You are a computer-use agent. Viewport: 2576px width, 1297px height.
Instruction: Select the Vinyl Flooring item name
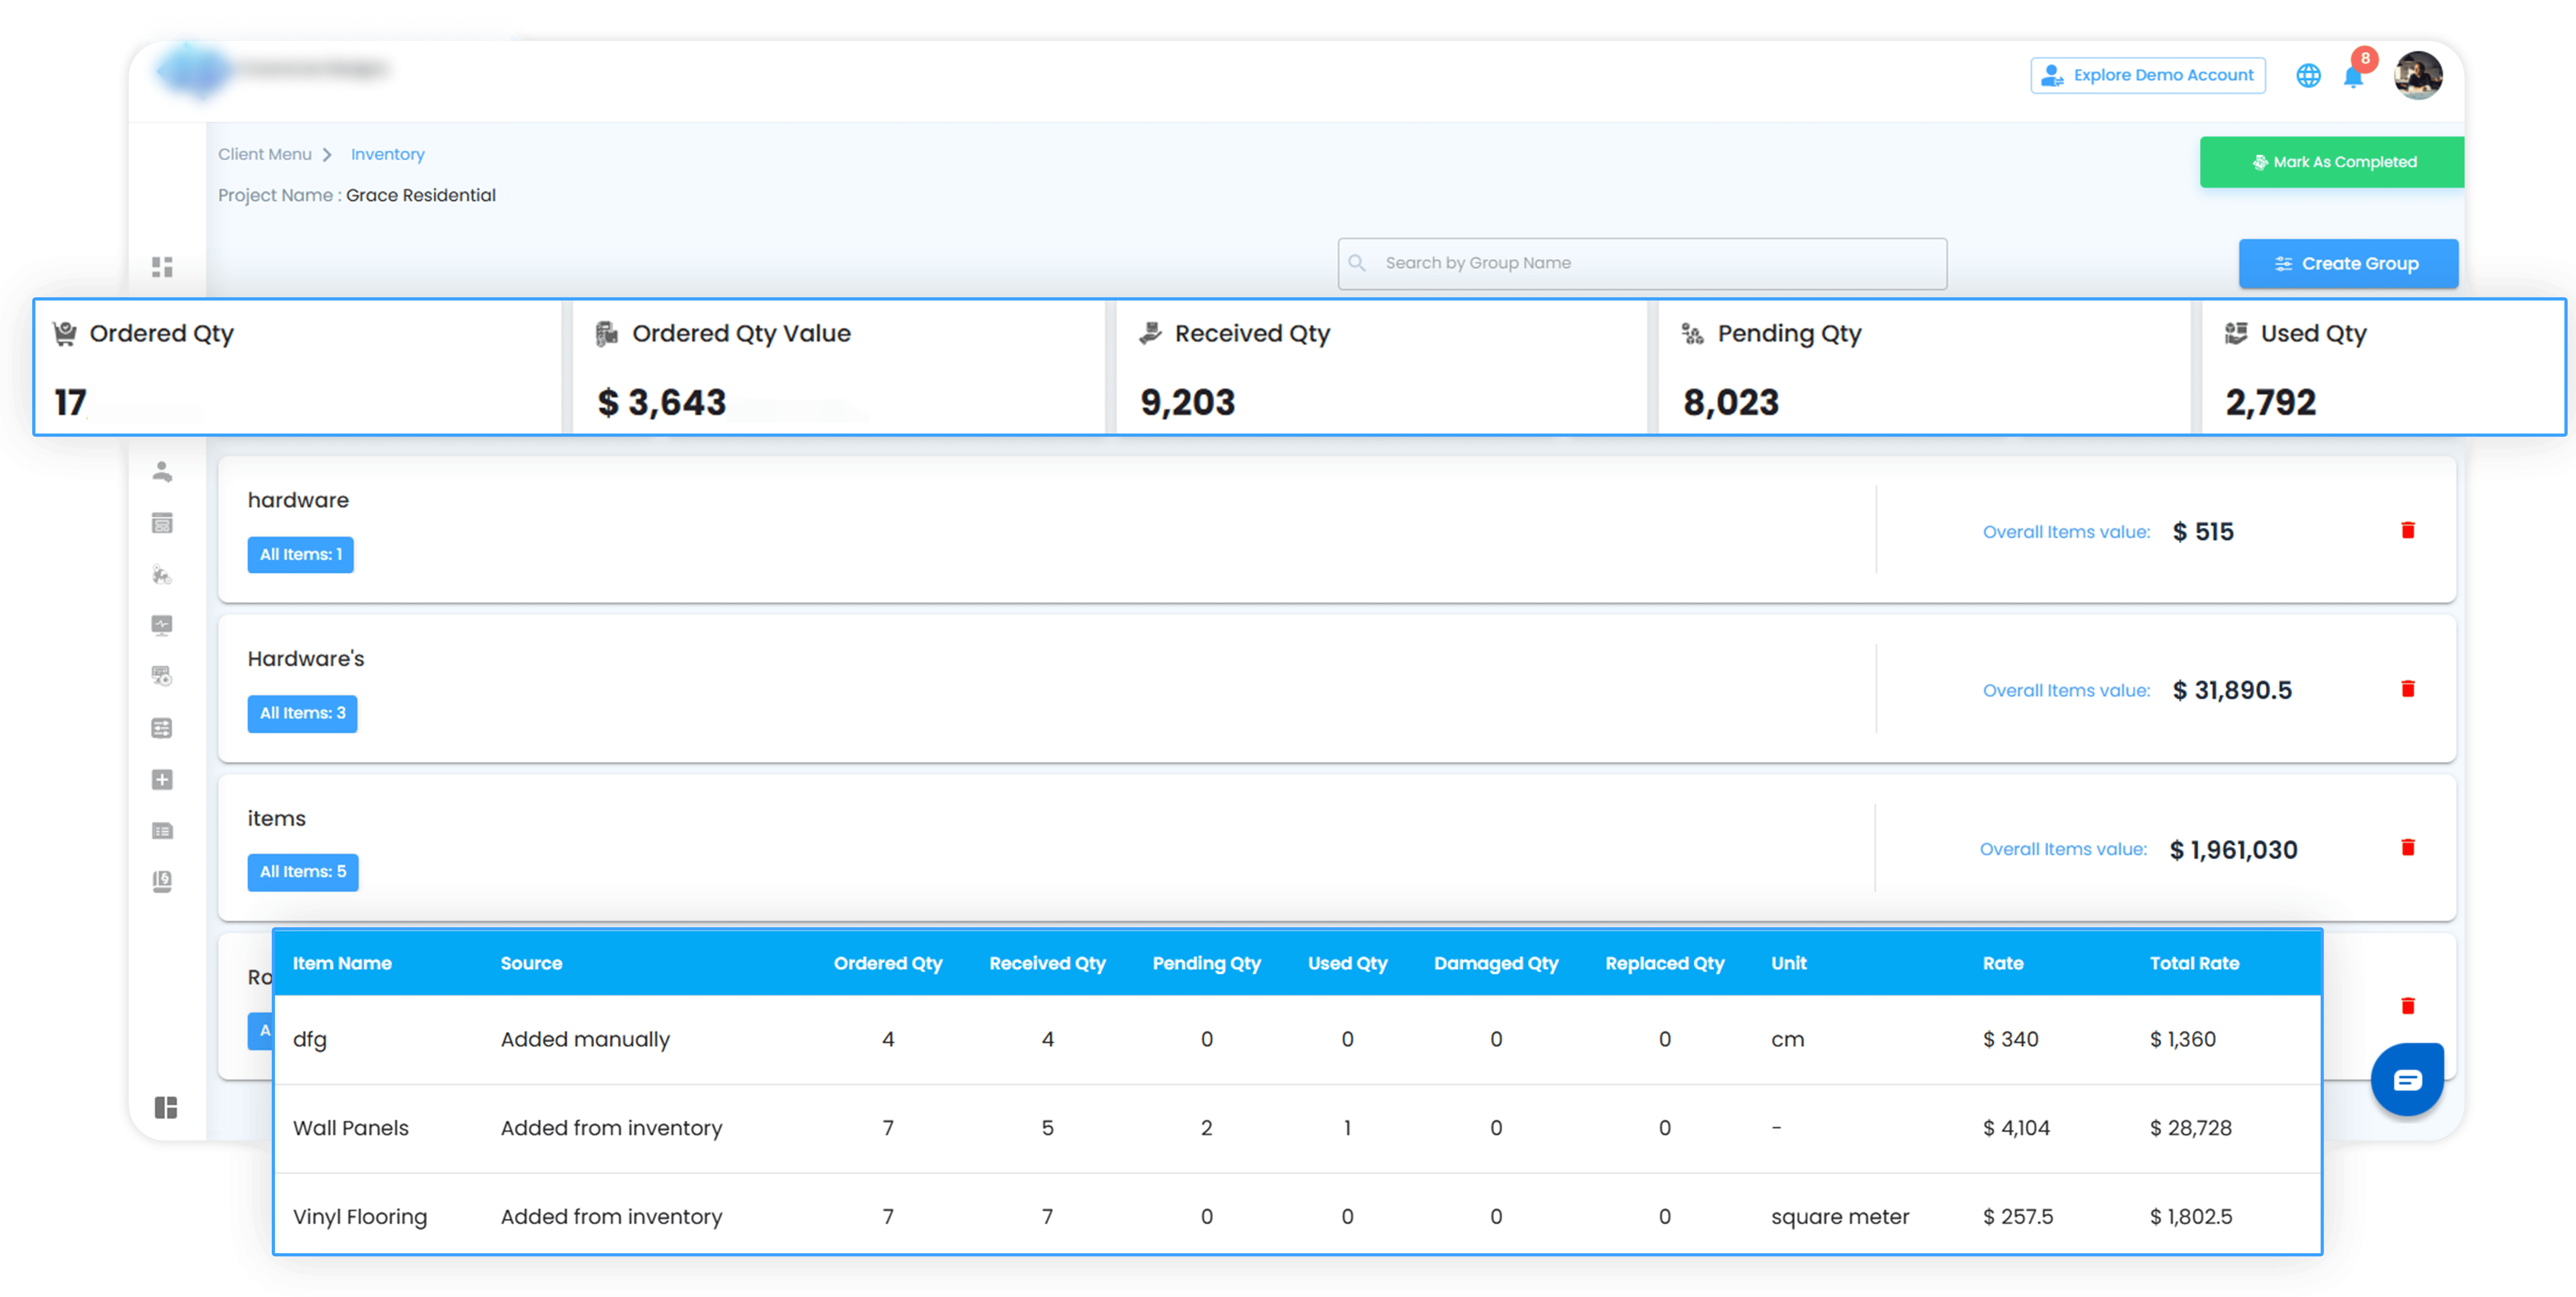point(360,1218)
